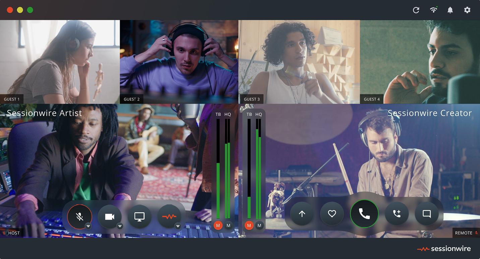Click the heart favorite button
The height and width of the screenshot is (259, 480).
[x=332, y=214]
